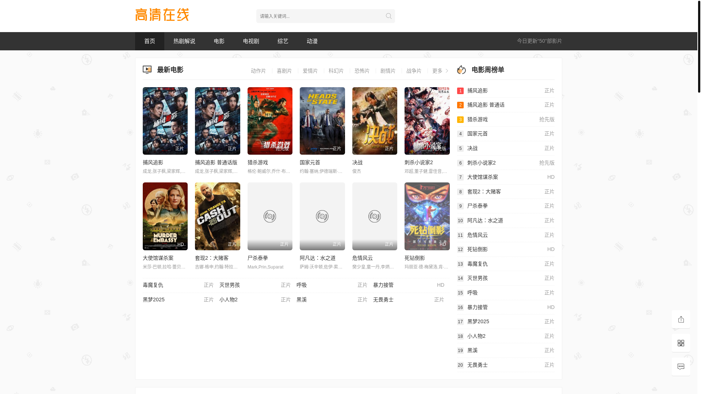701x394 pixels.
Task: Filter by 战争片 category
Action: click(x=414, y=71)
